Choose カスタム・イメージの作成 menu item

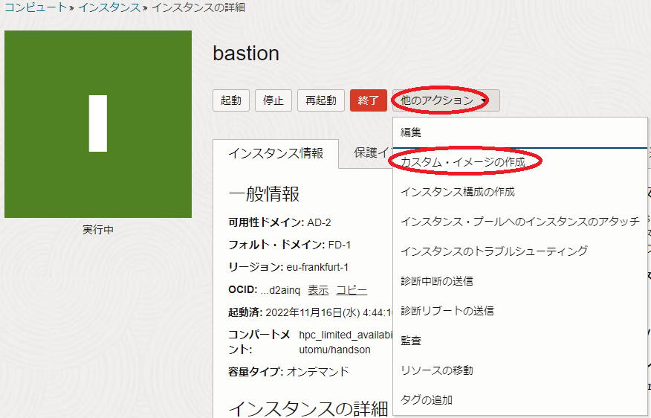point(462,162)
